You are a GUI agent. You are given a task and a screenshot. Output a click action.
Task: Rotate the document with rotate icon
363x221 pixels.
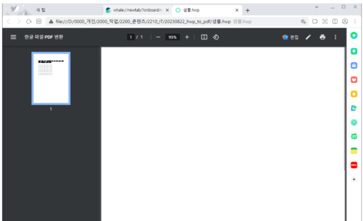coord(216,37)
